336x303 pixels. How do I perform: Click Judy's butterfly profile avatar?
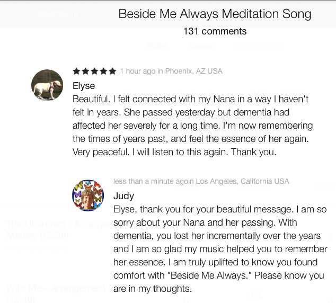click(88, 195)
